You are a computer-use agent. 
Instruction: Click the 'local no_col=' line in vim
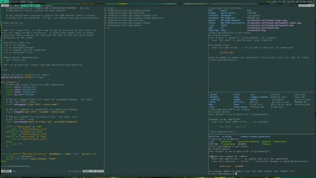(x=20, y=94)
